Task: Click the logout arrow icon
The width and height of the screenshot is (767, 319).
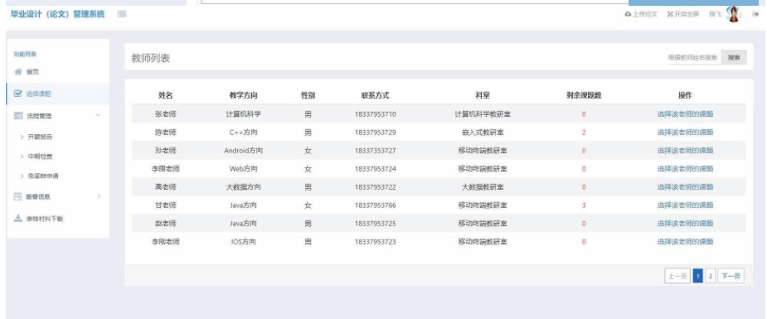Action: pos(755,14)
